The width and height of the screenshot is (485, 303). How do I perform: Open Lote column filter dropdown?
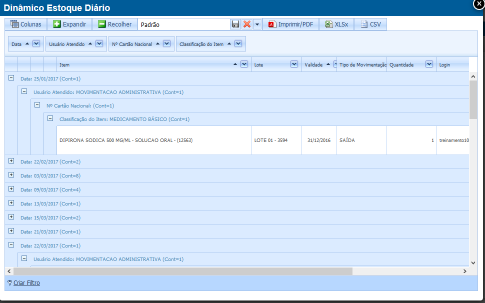(x=294, y=64)
